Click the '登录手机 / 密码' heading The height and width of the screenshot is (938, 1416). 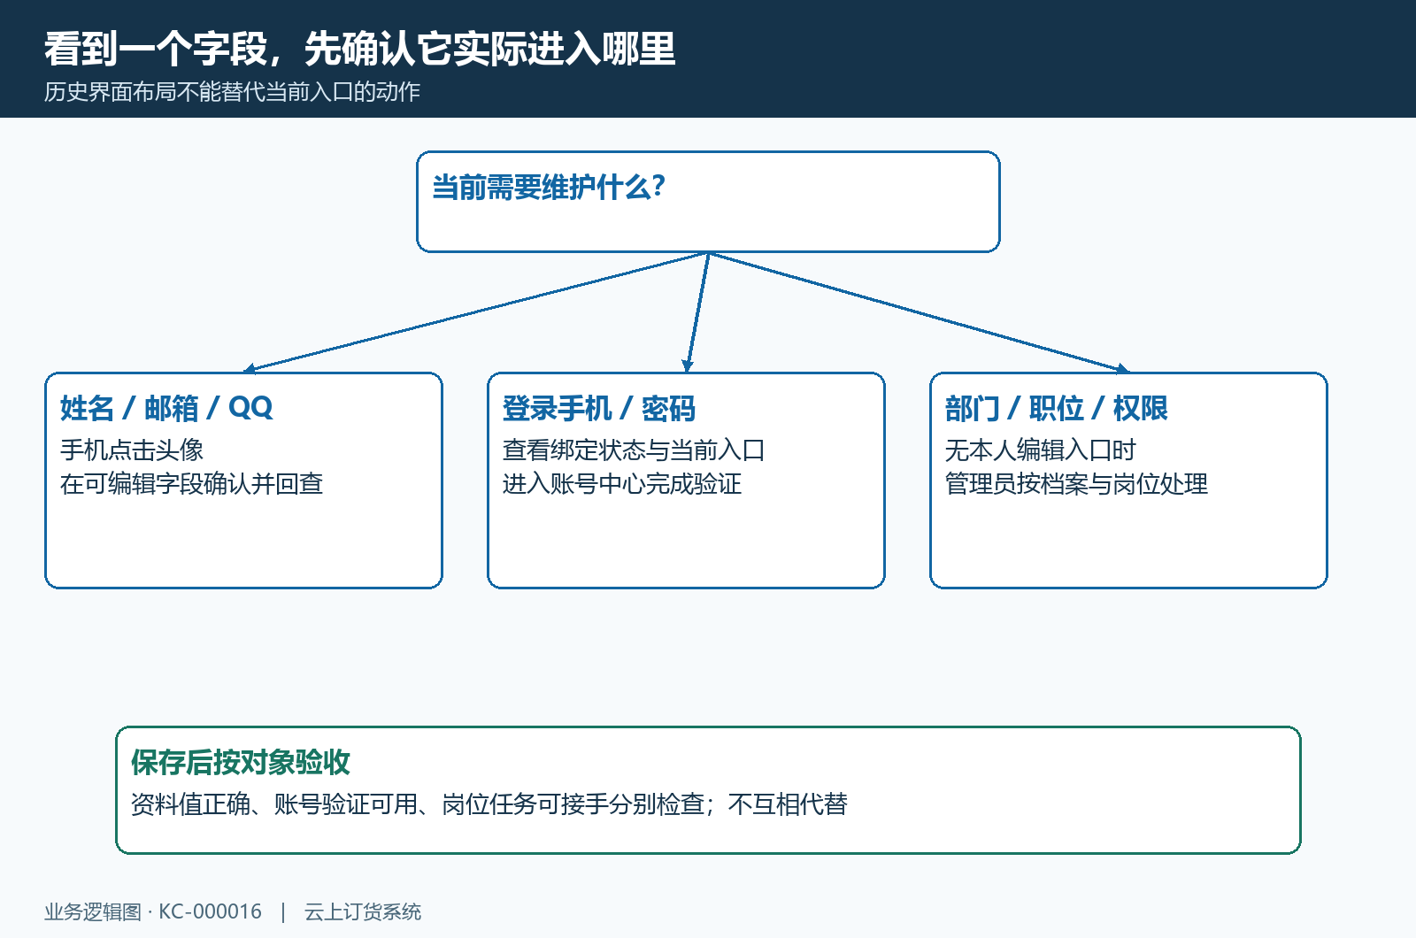coord(599,408)
